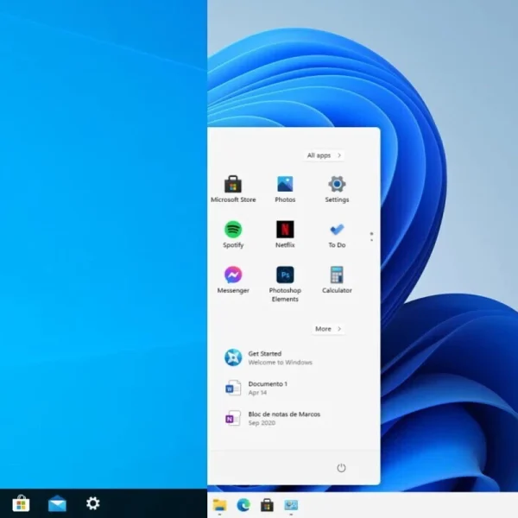Screen dimensions: 518x518
Task: Open Microsoft Store from the Start menu
Action: click(233, 189)
